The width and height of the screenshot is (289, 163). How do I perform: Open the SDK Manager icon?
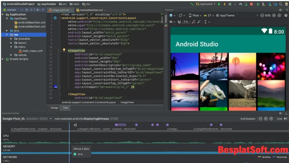click(270, 4)
